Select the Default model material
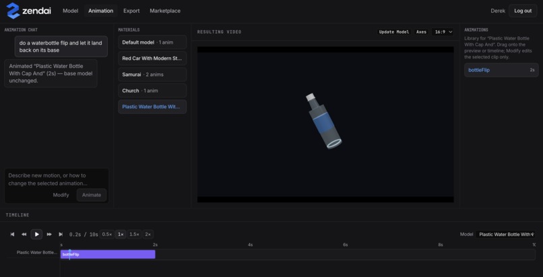Image resolution: width=543 pixels, height=277 pixels. (152, 42)
